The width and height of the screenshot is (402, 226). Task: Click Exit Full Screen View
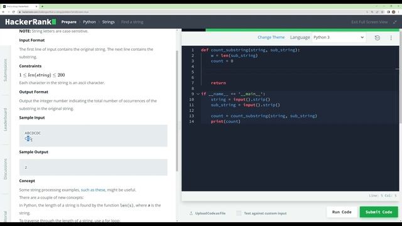point(369,22)
